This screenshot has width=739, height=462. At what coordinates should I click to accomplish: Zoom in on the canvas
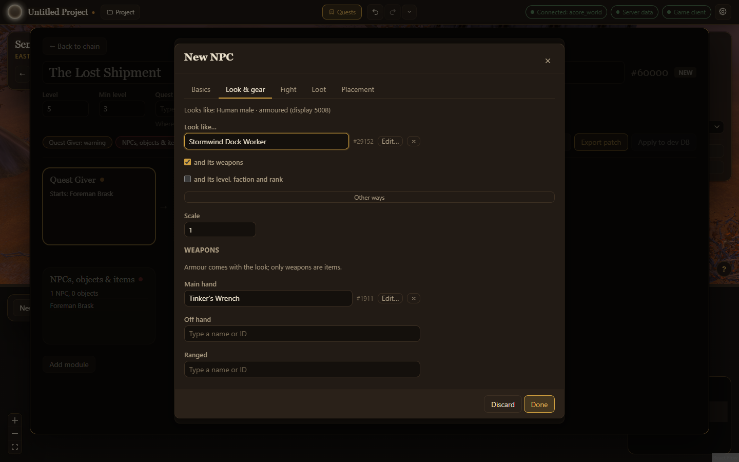(x=15, y=420)
